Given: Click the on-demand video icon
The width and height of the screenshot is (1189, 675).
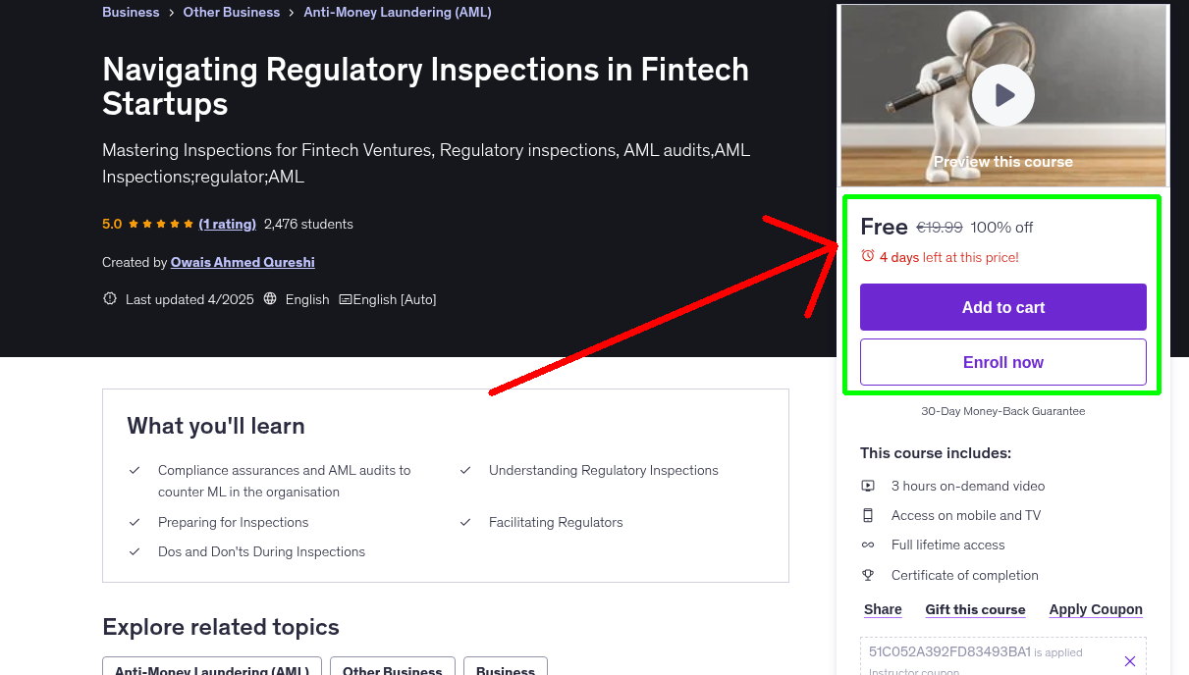Looking at the screenshot, I should click(868, 486).
